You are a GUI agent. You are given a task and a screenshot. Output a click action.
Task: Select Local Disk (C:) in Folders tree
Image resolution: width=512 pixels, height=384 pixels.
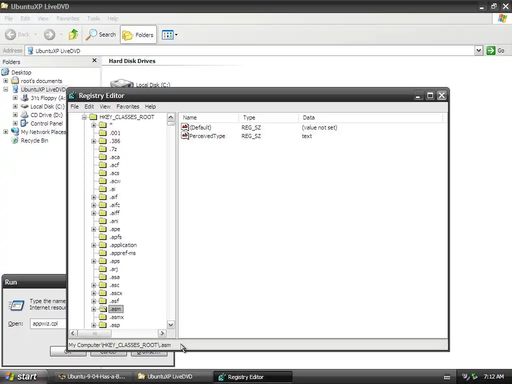pos(47,106)
